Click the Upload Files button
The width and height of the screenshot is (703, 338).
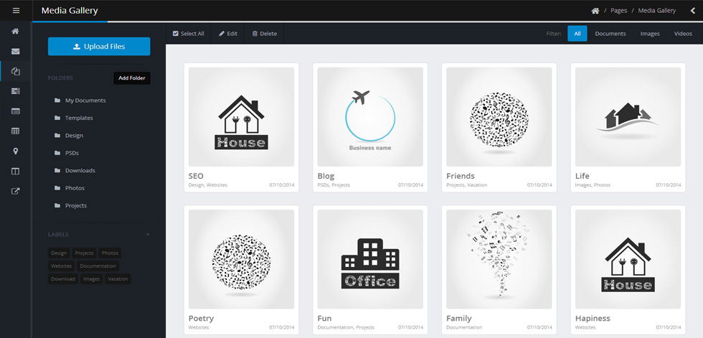click(99, 46)
